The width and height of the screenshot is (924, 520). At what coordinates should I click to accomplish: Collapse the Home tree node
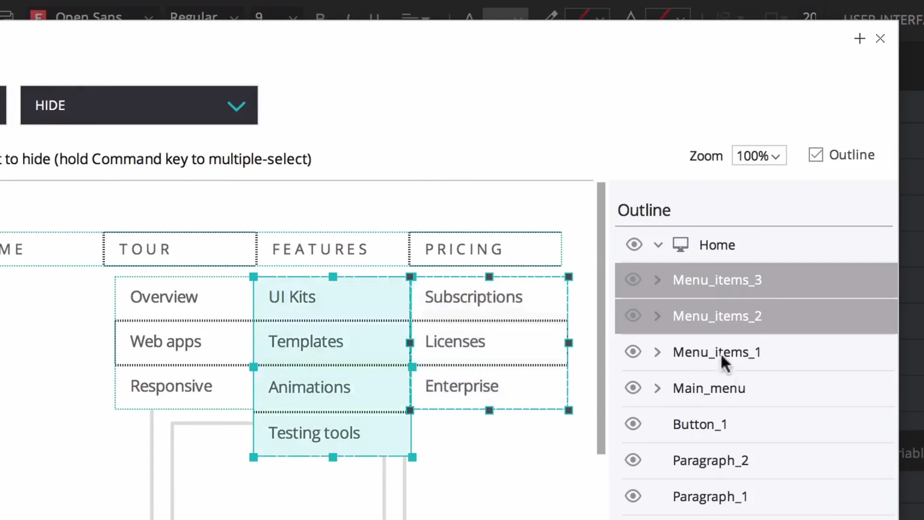click(658, 245)
